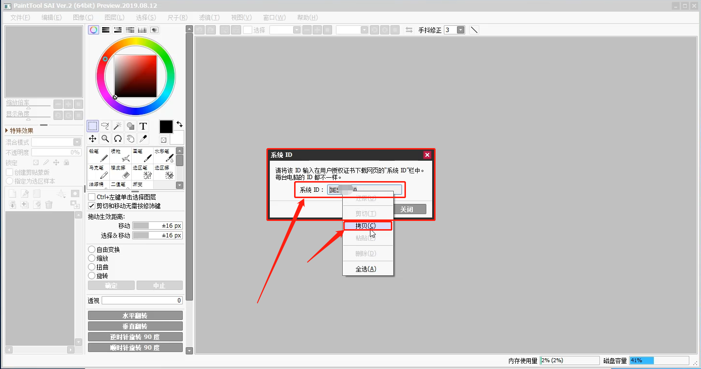Uncheck 剪切和移动无需按修饰键
This screenshot has height=369, width=701.
[x=91, y=206]
